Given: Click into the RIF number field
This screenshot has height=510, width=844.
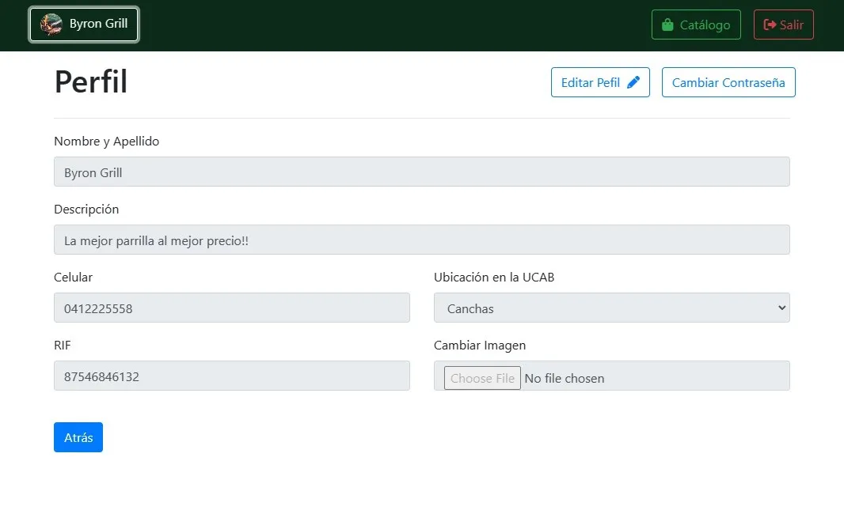Looking at the screenshot, I should click(x=231, y=376).
